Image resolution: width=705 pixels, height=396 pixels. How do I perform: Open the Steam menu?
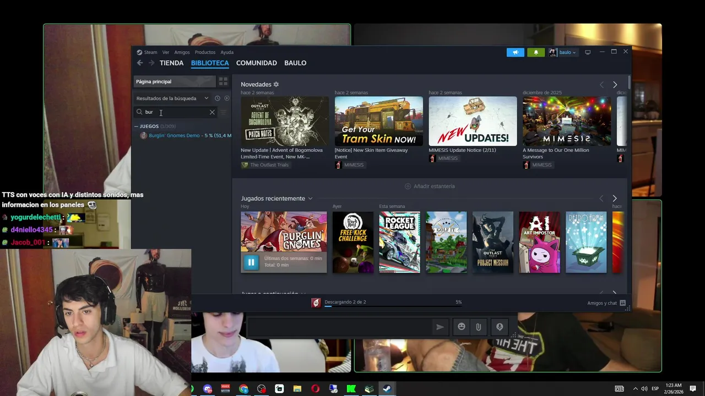[147, 52]
